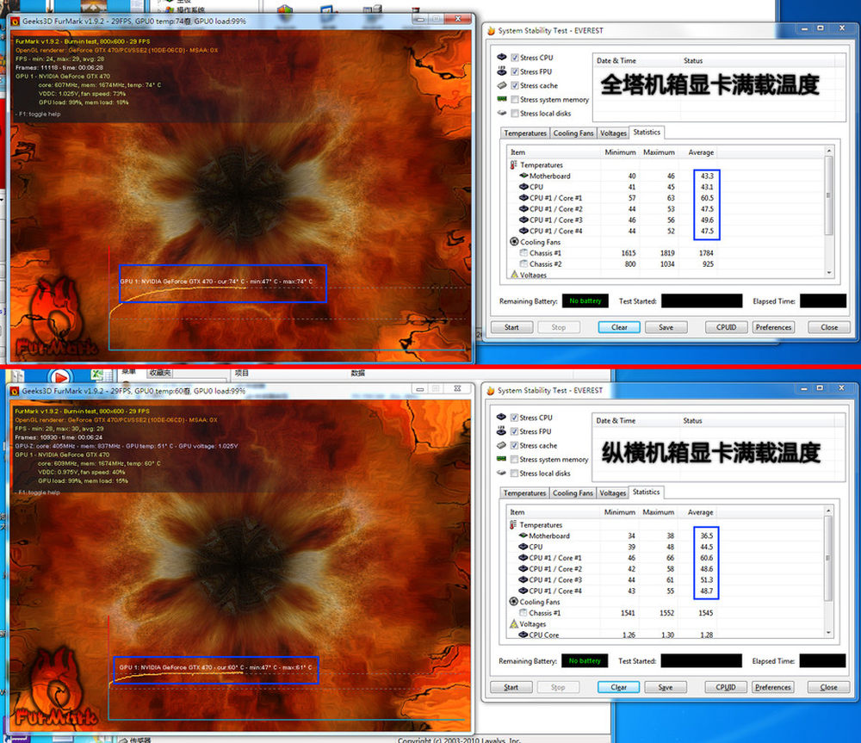Open Temperatures tab in 全塔机箱 EVEREST window

[x=525, y=133]
